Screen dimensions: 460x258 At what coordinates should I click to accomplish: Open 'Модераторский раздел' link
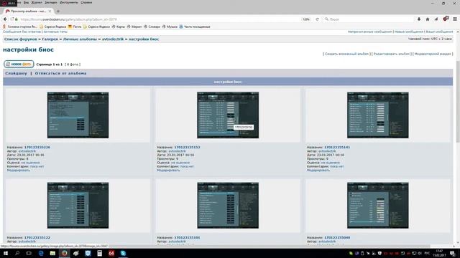coord(433,54)
